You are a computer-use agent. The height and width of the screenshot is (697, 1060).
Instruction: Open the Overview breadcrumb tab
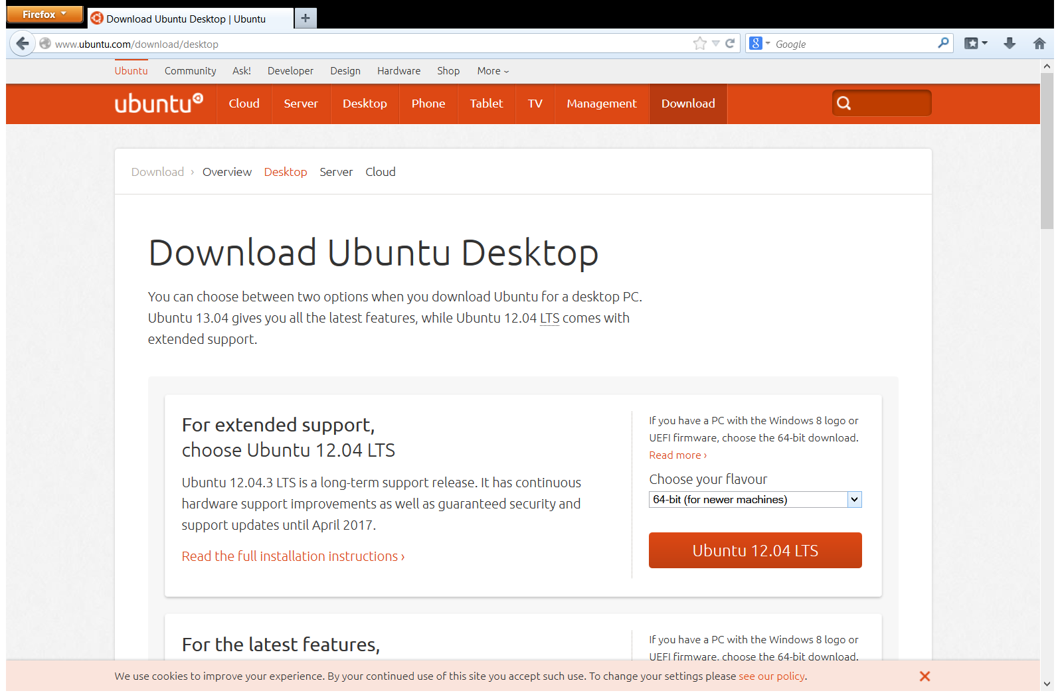227,172
